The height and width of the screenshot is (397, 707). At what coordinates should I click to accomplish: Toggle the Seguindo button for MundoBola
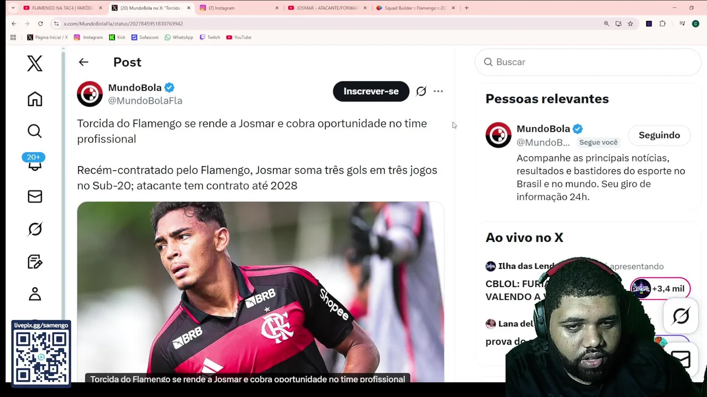coord(659,135)
